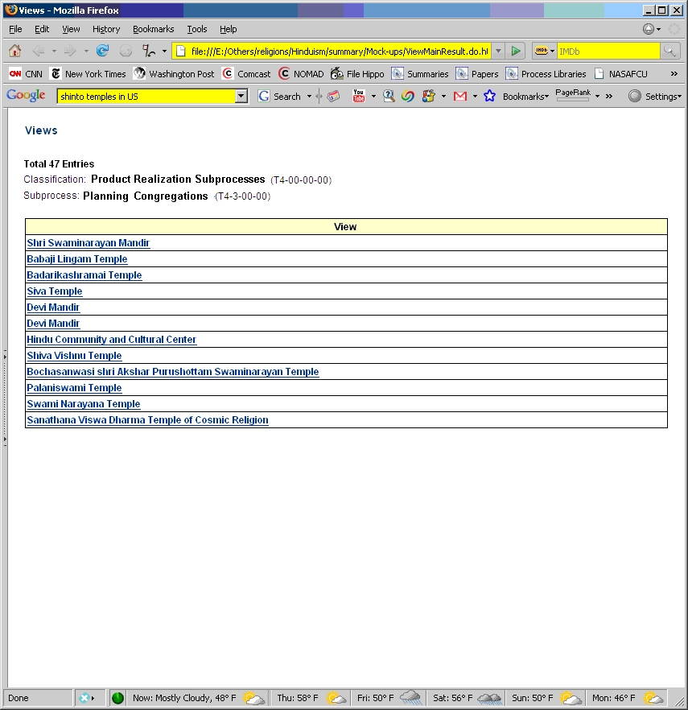Show more Google toolbar items chevron
The width and height of the screenshot is (688, 710).
pos(609,97)
